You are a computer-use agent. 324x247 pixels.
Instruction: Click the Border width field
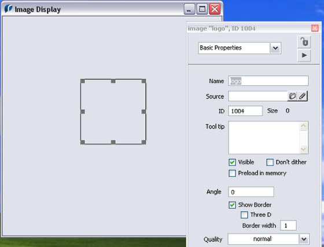288,226
